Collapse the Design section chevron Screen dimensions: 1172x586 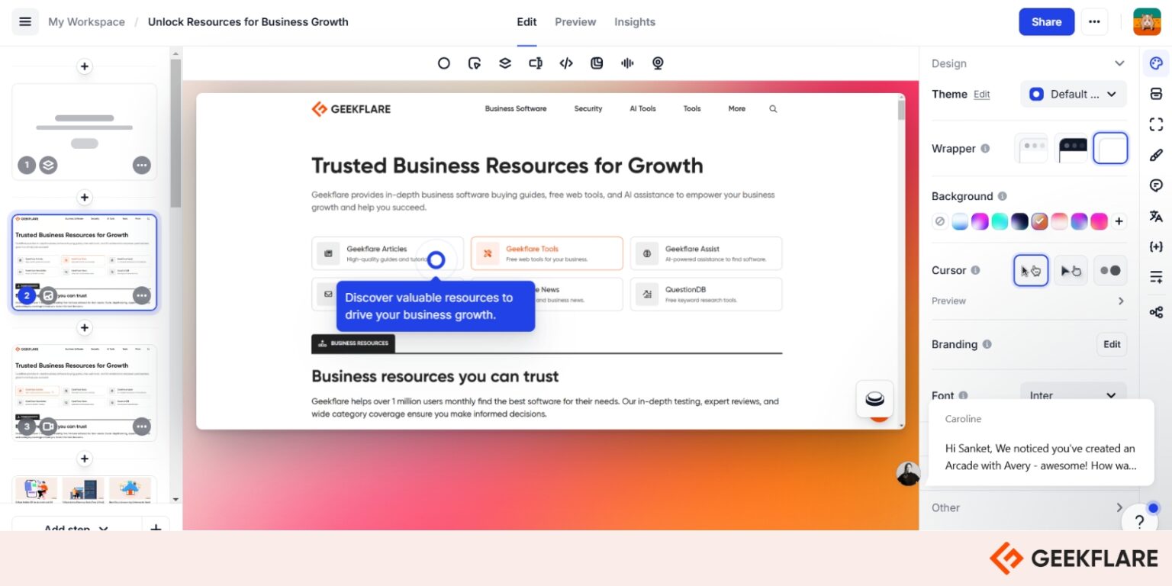tap(1119, 63)
